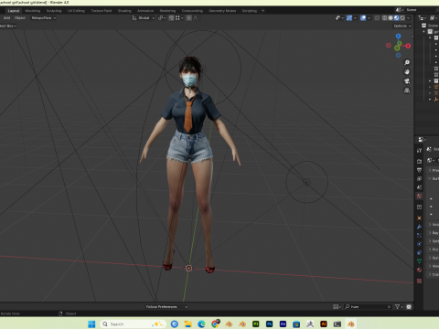
Task: Switch to rendered viewport shading
Action: pyautogui.click(x=402, y=18)
